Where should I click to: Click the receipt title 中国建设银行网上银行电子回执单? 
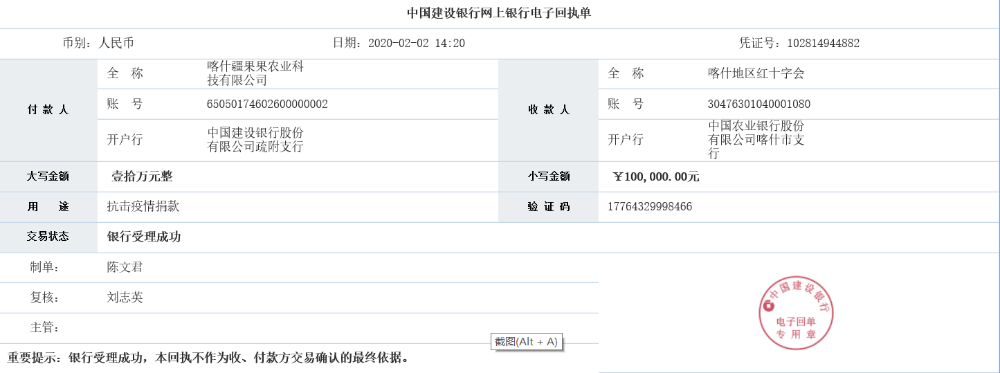(499, 13)
